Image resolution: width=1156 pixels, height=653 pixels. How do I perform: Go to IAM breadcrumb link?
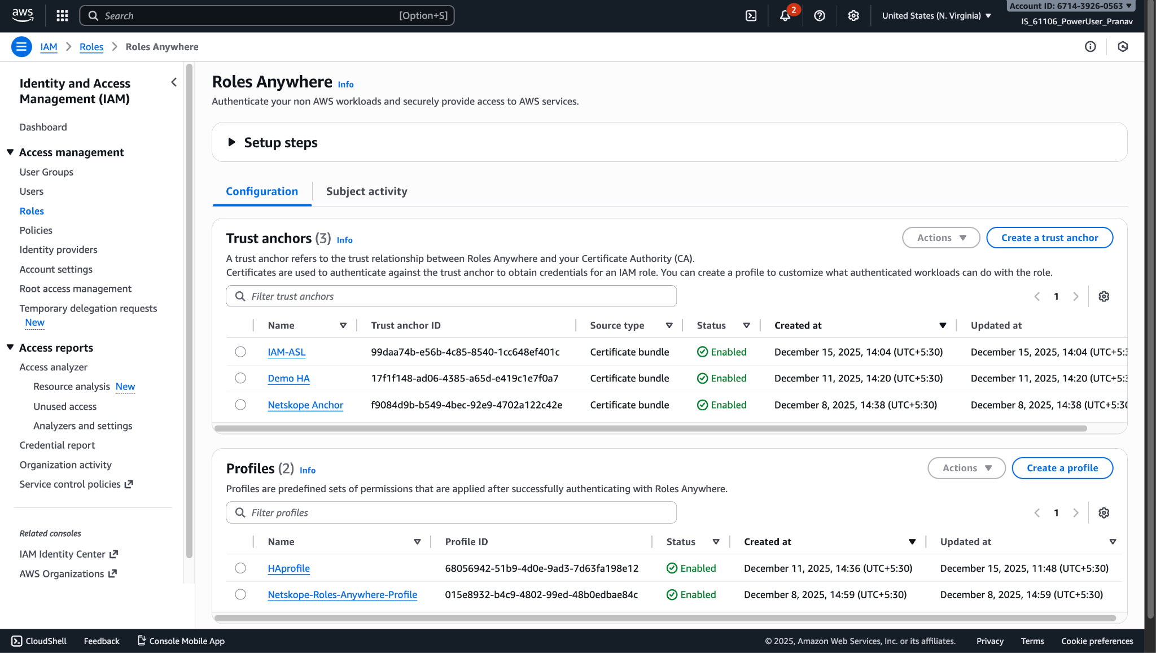[49, 47]
